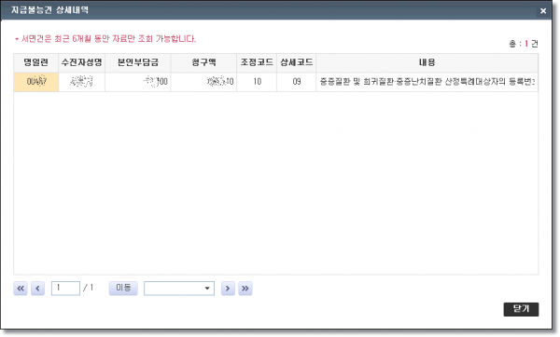This screenshot has width=560, height=337.
Task: Go to next page arrow
Action: [228, 289]
